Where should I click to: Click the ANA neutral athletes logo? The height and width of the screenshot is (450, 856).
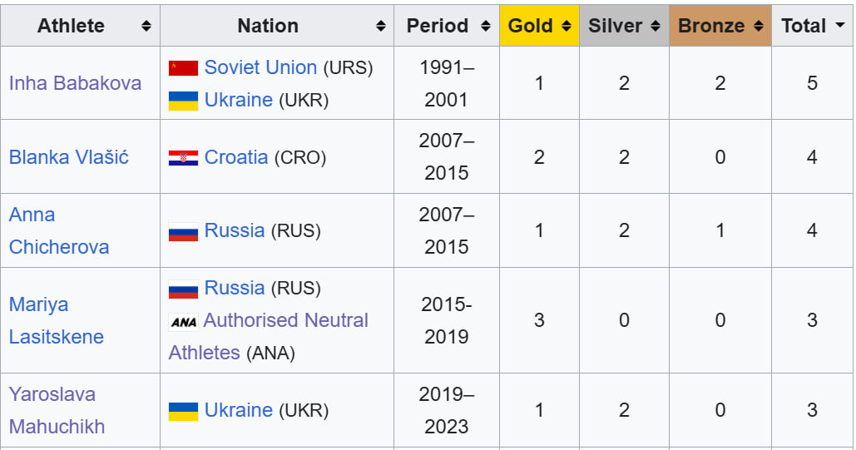[x=183, y=321]
